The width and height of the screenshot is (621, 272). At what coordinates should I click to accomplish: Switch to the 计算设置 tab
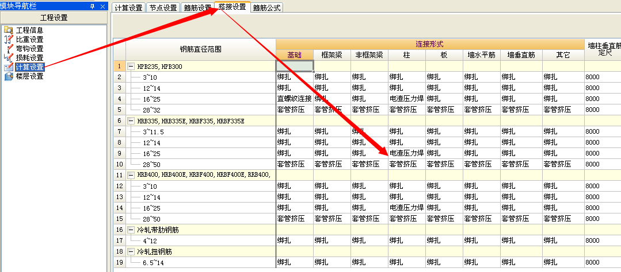point(128,7)
